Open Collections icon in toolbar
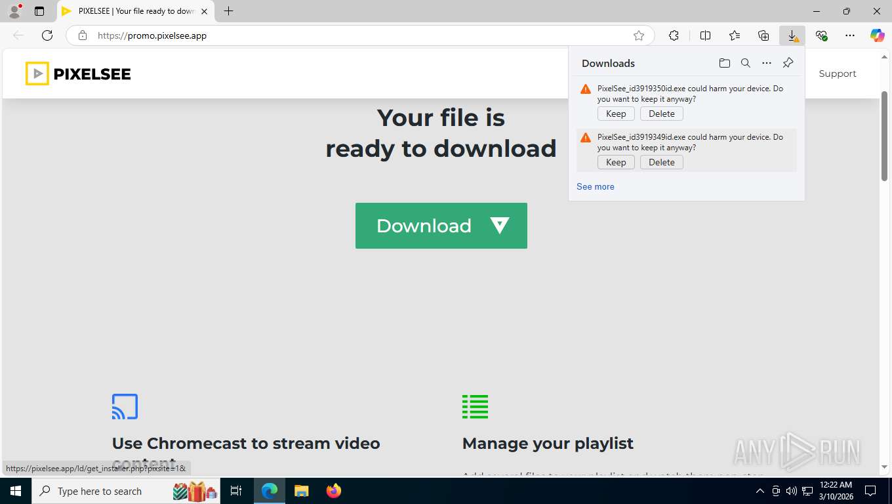 coord(763,35)
